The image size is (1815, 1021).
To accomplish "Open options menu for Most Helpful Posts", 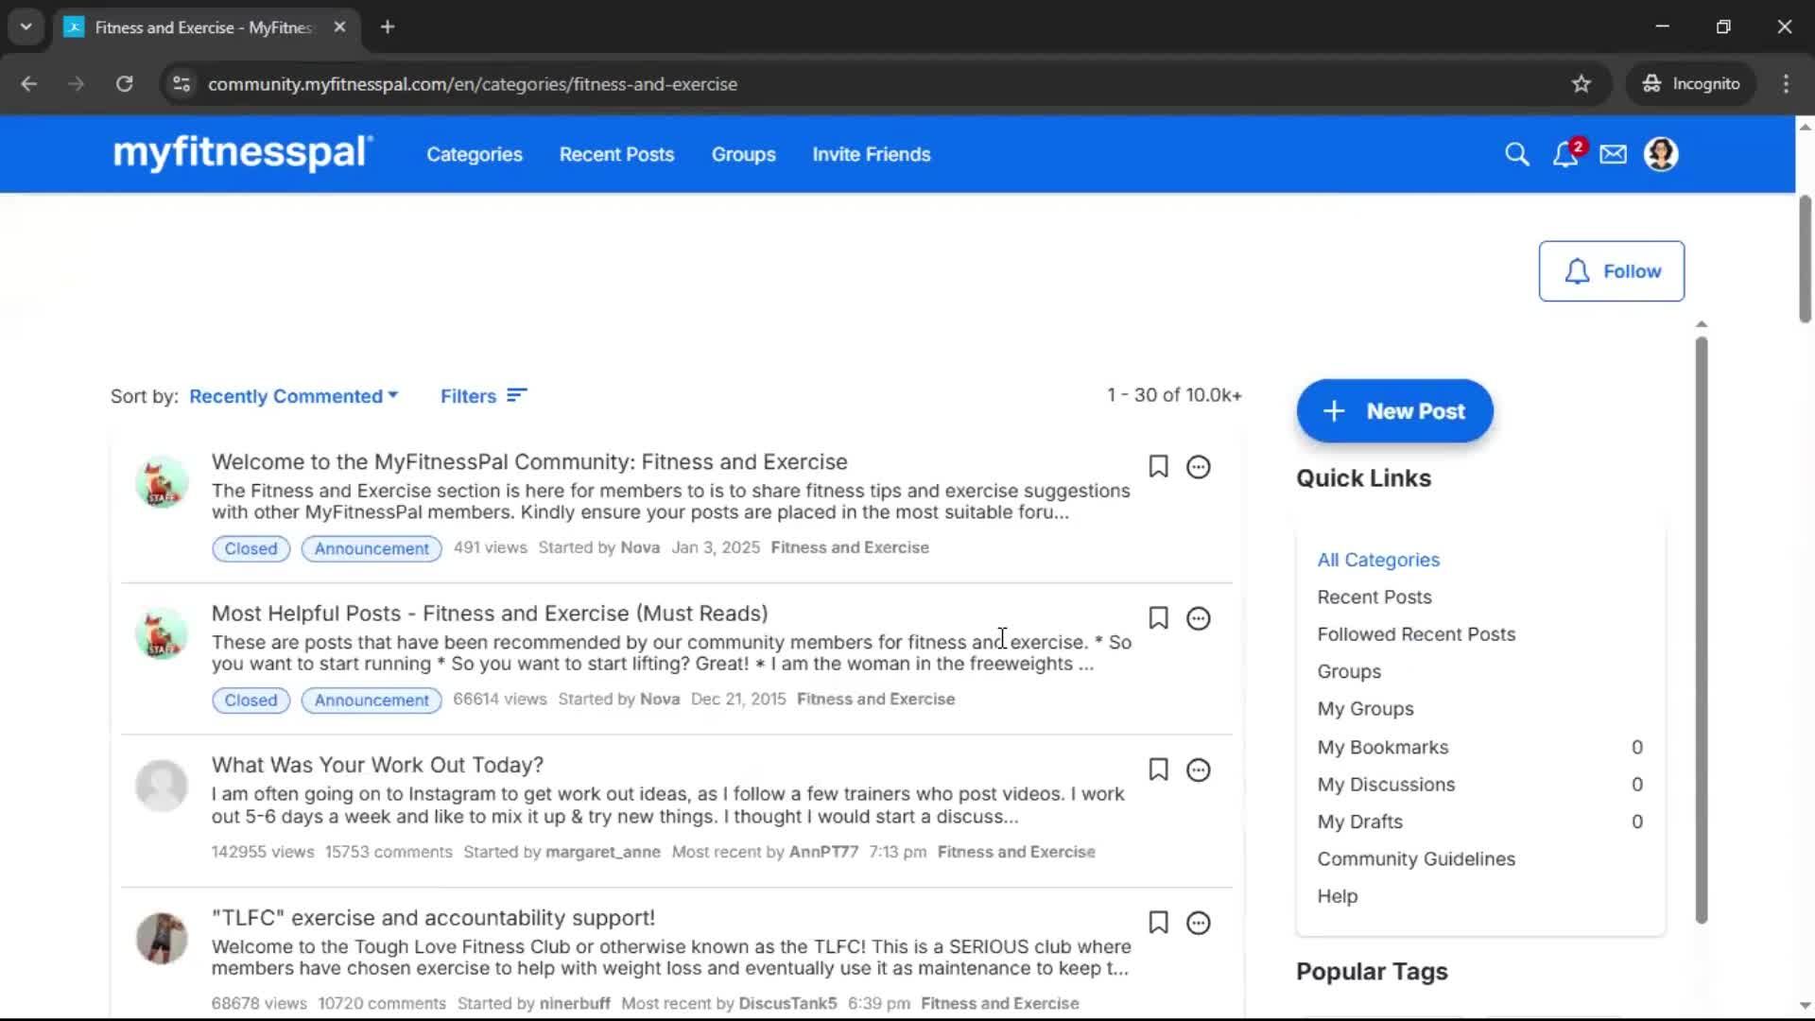I will point(1198,618).
